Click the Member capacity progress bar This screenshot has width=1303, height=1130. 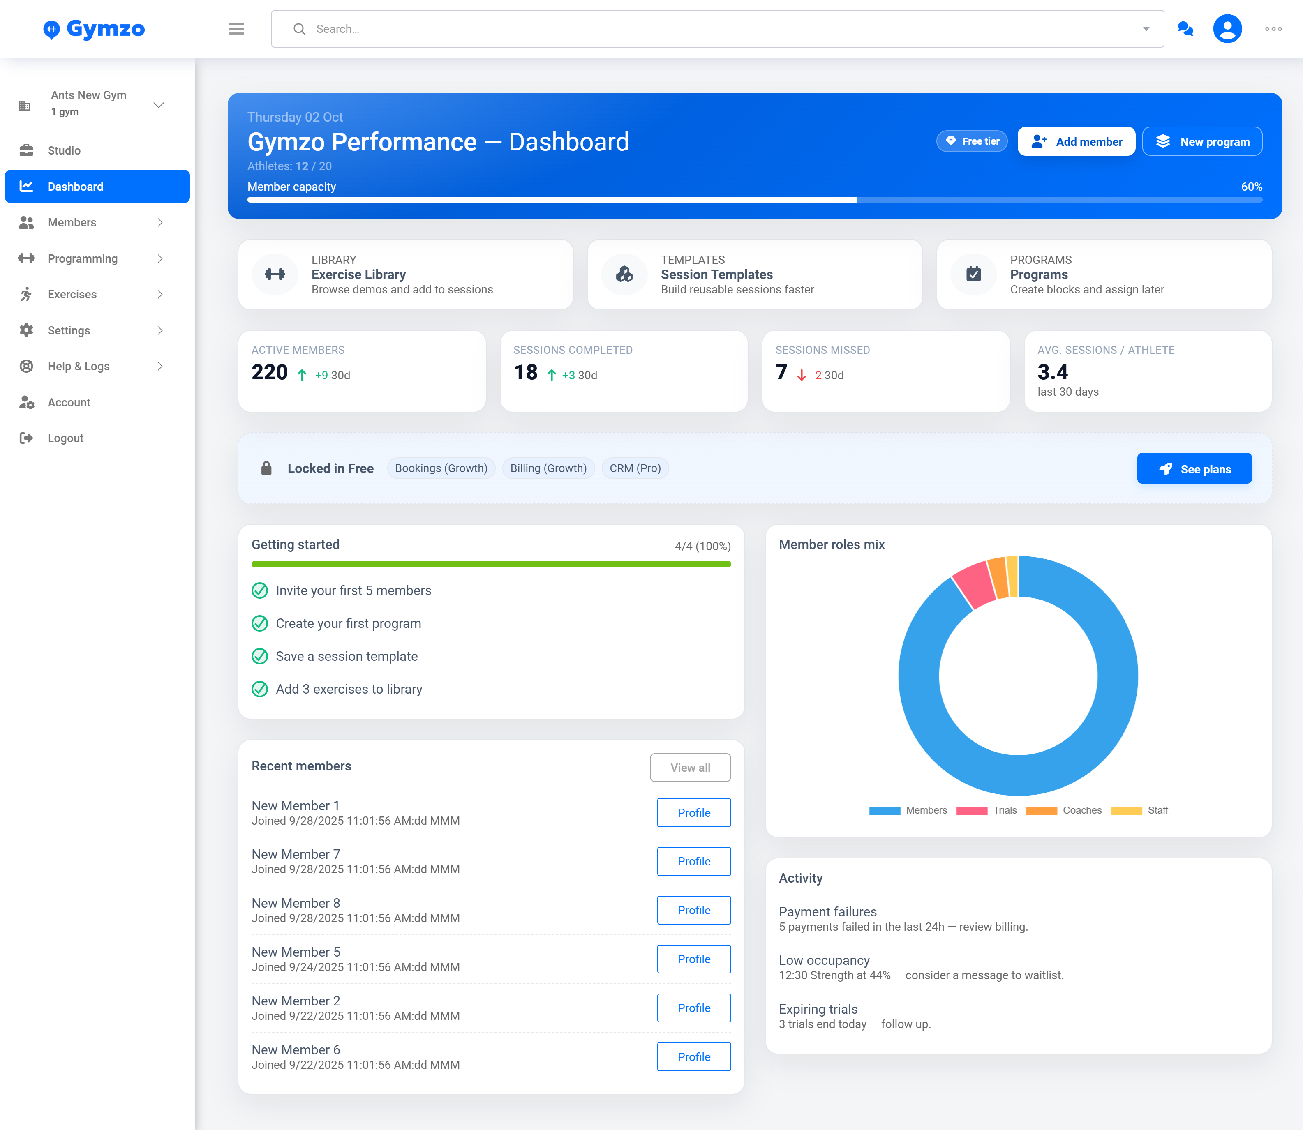pyautogui.click(x=754, y=200)
